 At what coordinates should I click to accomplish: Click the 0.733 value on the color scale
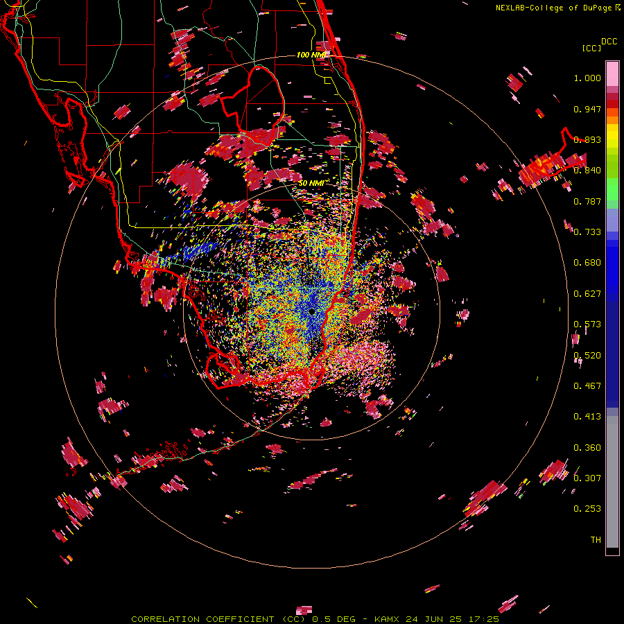pyautogui.click(x=587, y=232)
